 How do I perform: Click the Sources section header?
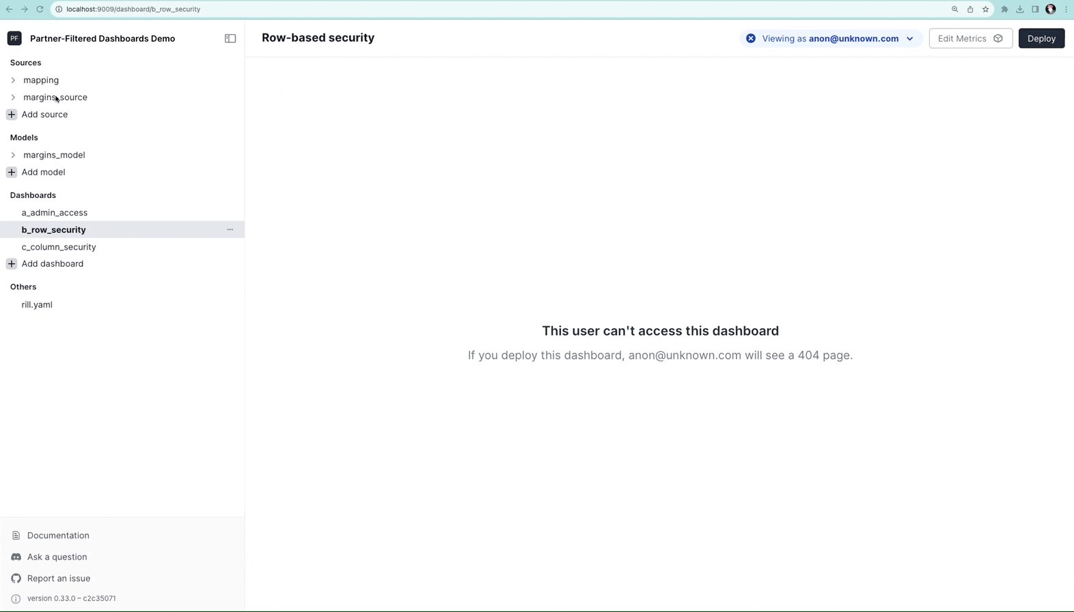click(x=26, y=63)
